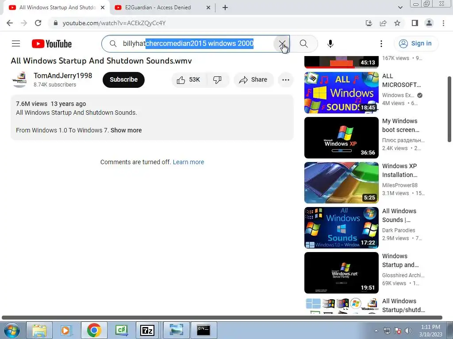Open Windows Start menu orb
Viewport: 453px width, 339px height.
point(12,330)
